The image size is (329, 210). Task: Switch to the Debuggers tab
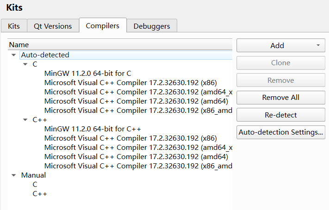[152, 26]
